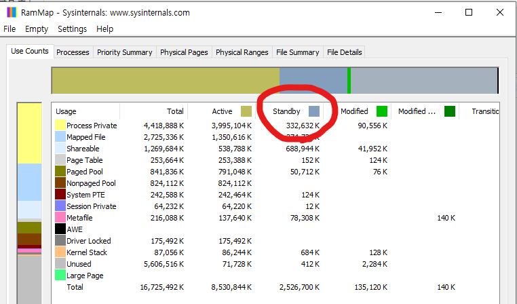
Task: Click the blue Mapped File color box
Action: [x=60, y=137]
